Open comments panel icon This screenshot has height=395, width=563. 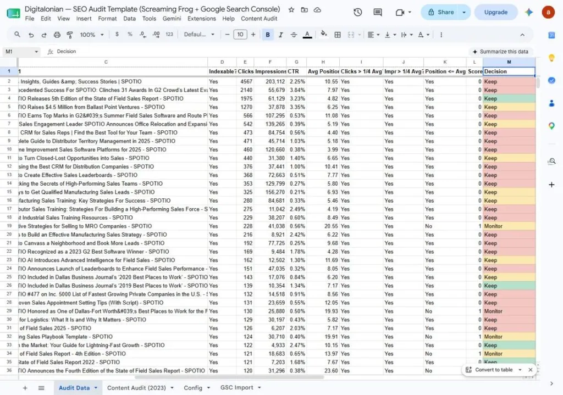(378, 12)
